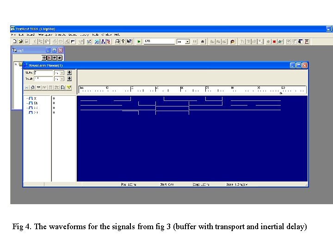
Task: Open the simulation time unit dropdown
Action: coord(187,42)
